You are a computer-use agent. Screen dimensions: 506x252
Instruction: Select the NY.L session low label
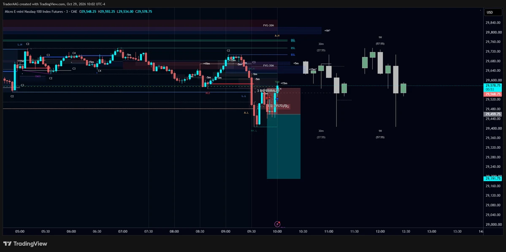pos(254,131)
